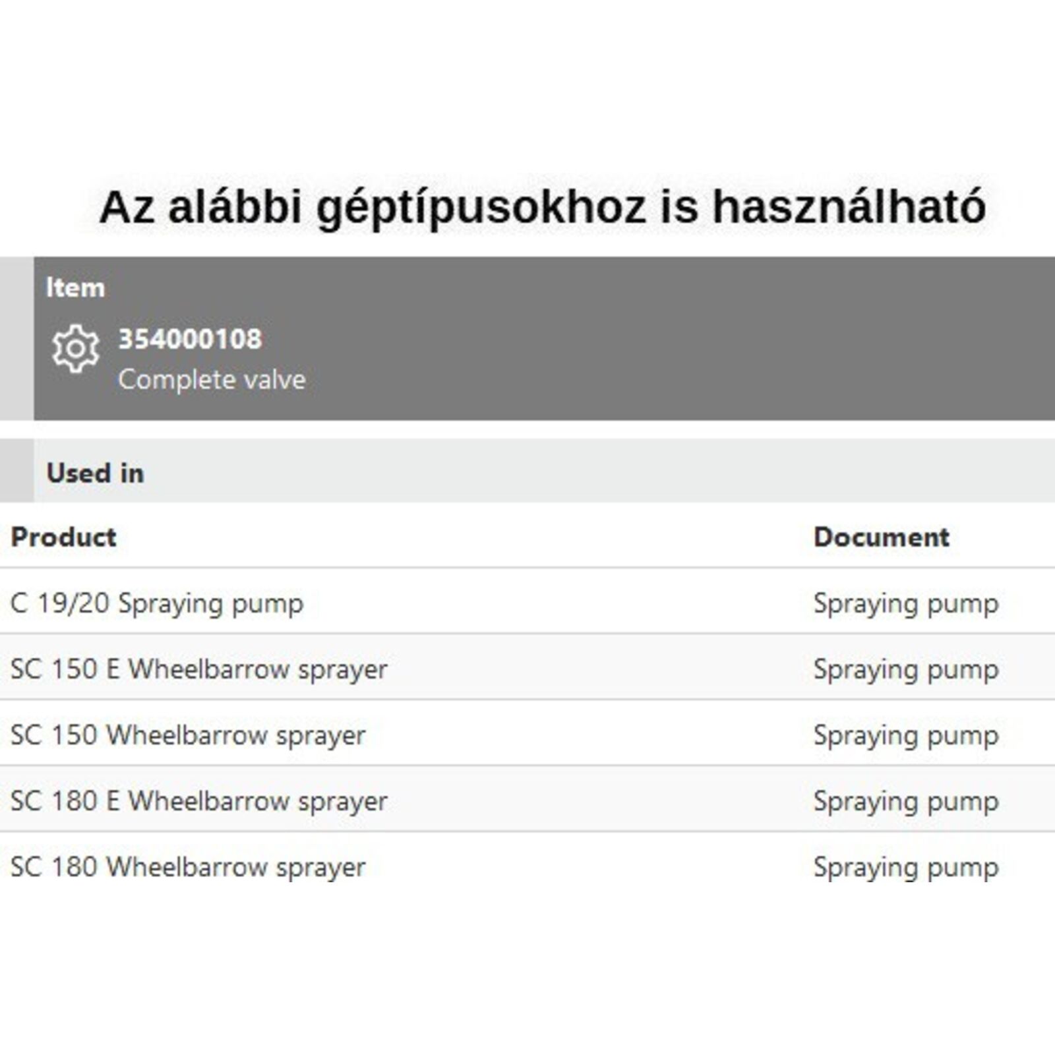The width and height of the screenshot is (1055, 1055).
Task: Open Spraying pump document for C 19/20
Action: tap(906, 603)
